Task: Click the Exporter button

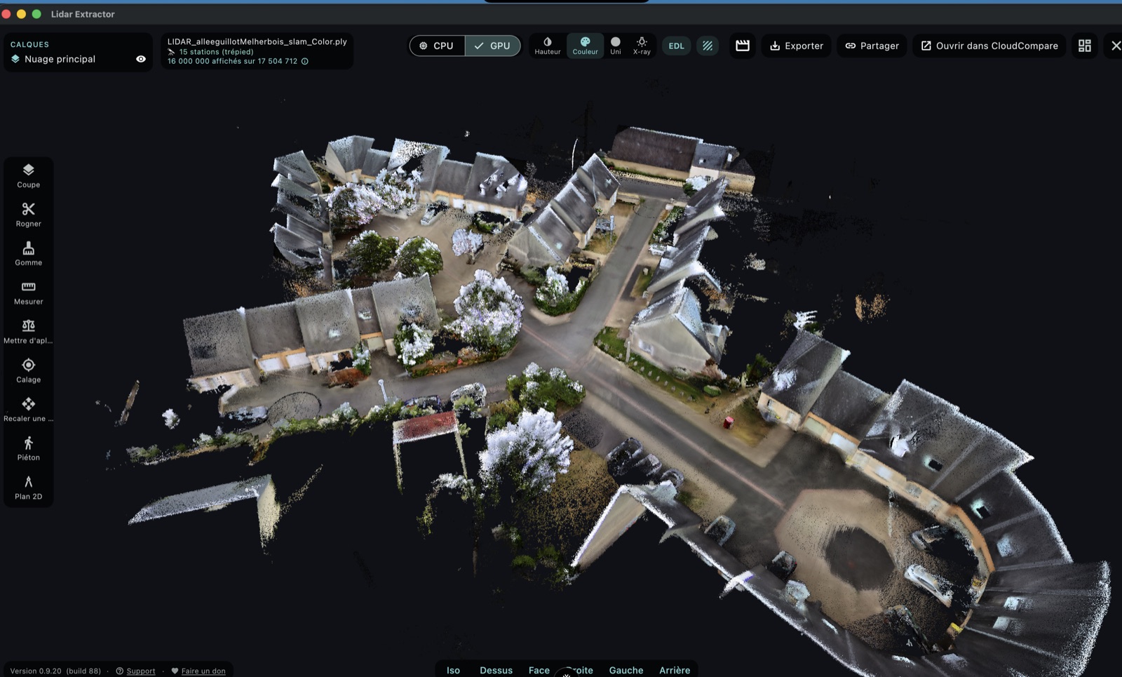Action: 797,46
